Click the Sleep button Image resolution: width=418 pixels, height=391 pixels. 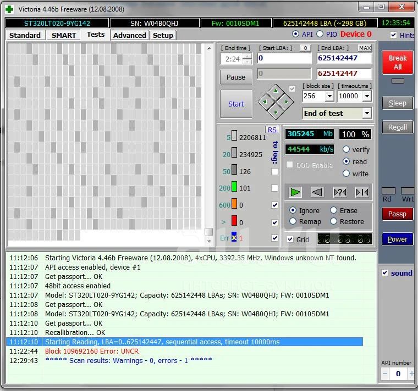[398, 103]
